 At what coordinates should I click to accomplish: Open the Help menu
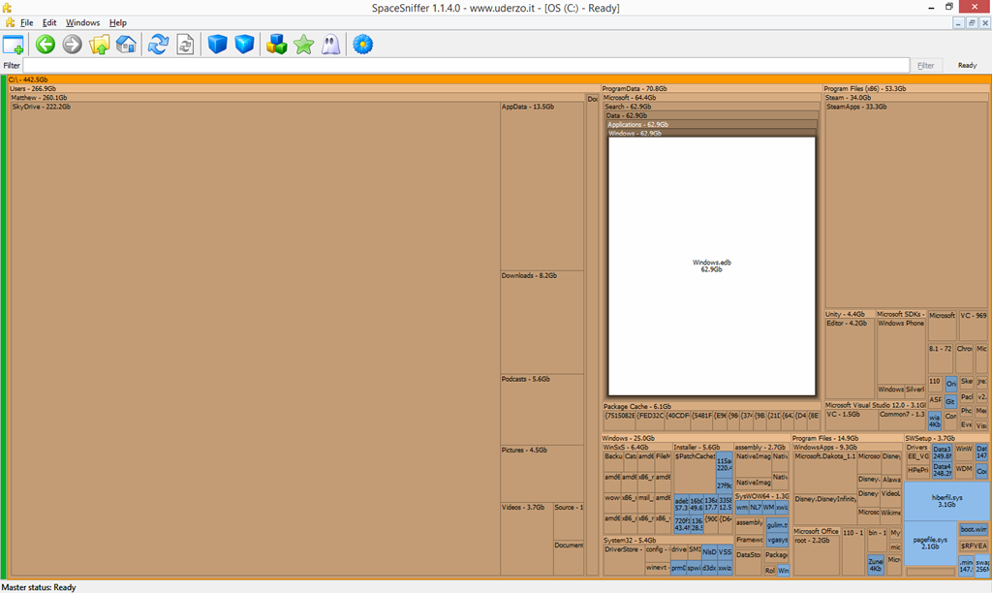(118, 22)
